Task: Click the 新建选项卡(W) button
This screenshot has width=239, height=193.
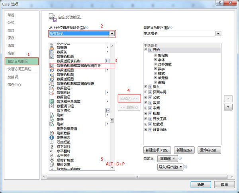Action: 157,150
